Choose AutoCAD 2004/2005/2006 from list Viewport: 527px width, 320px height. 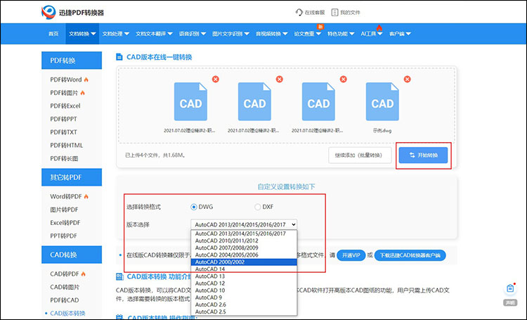coord(244,255)
